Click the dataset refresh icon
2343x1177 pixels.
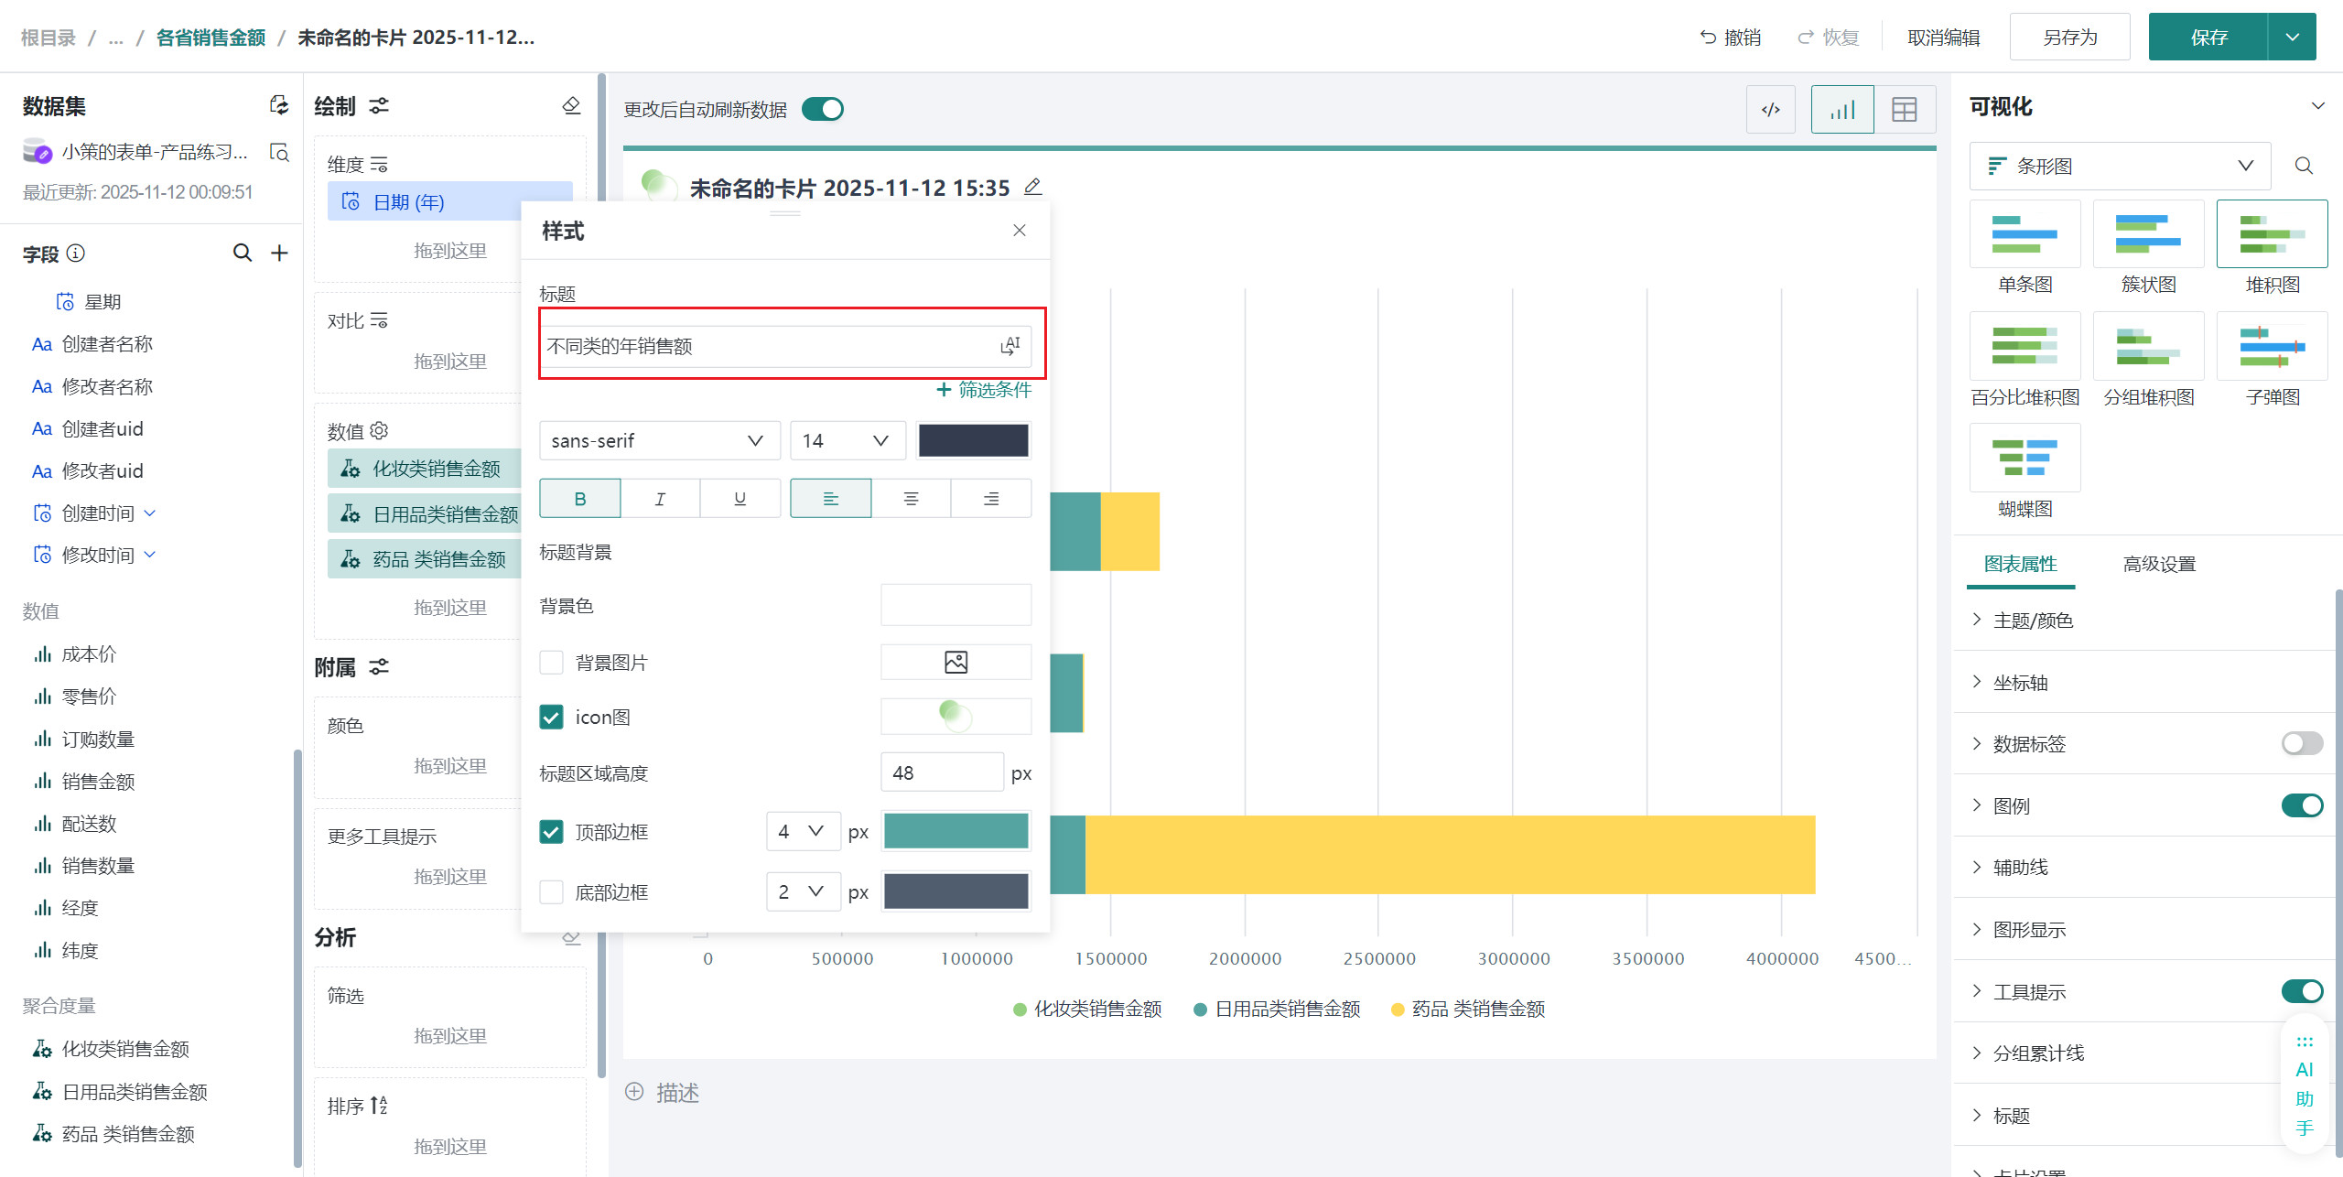tap(279, 105)
